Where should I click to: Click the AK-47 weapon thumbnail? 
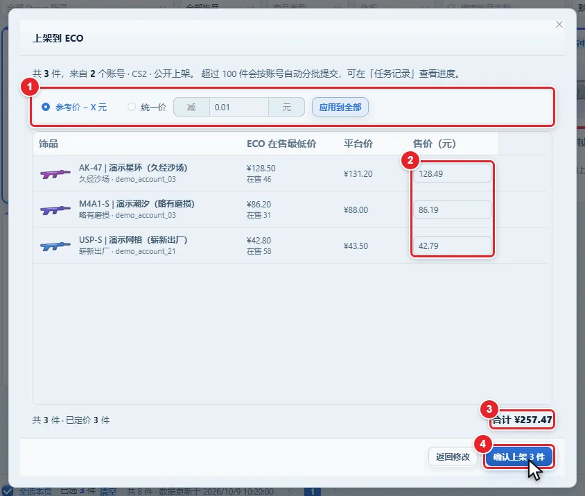click(x=55, y=173)
